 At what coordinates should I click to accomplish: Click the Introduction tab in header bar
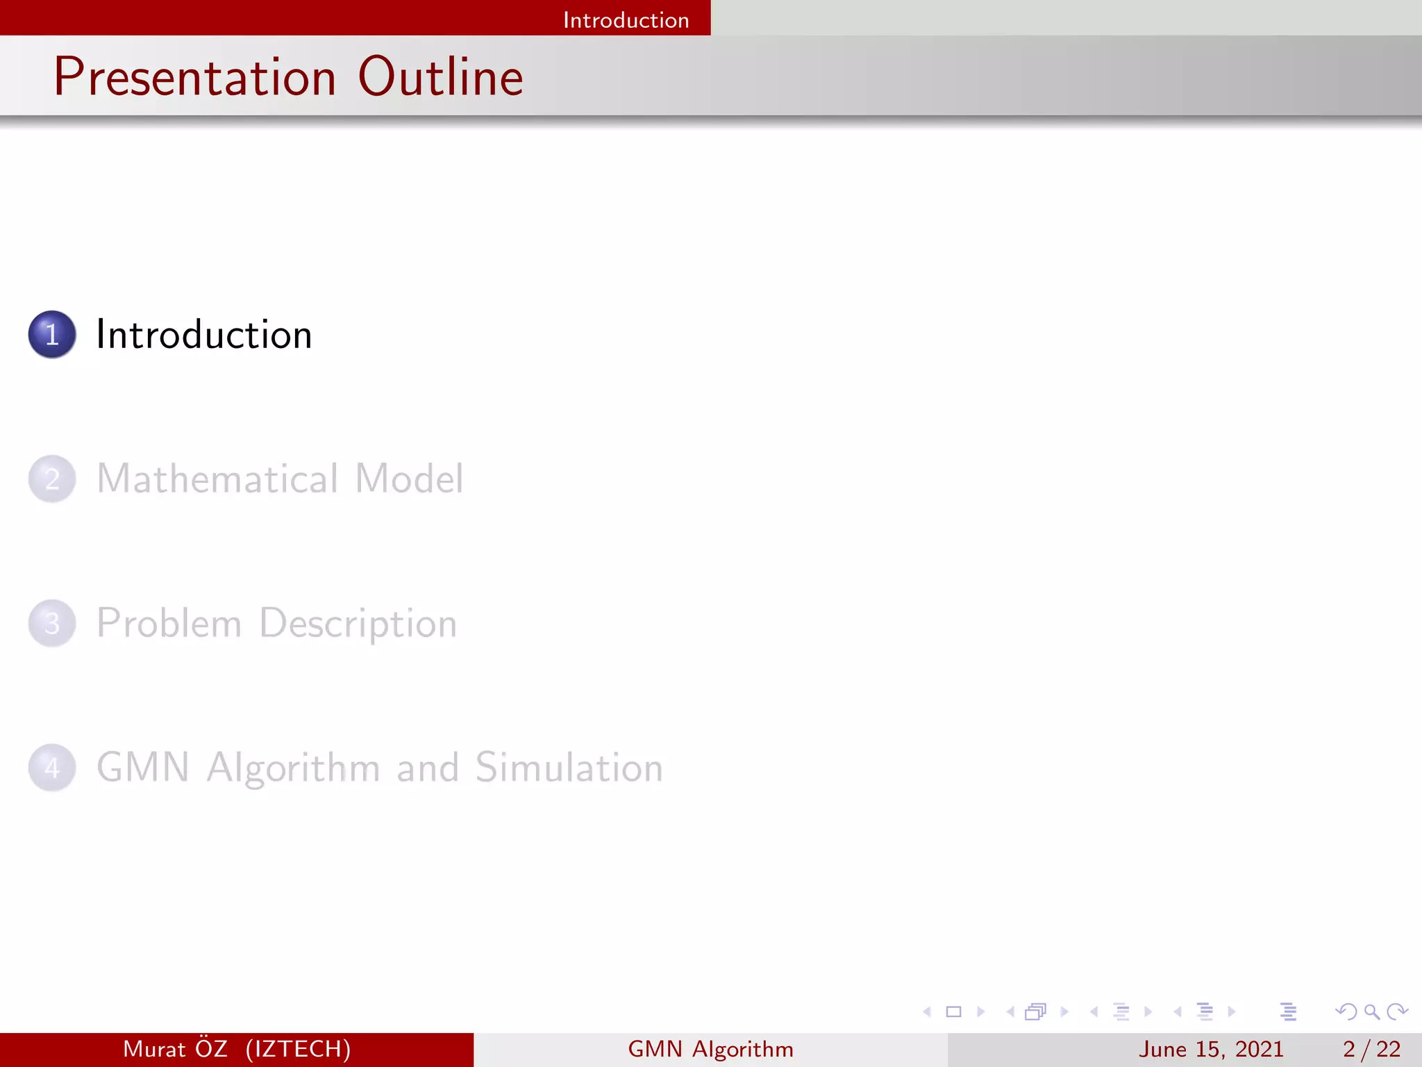tap(626, 19)
